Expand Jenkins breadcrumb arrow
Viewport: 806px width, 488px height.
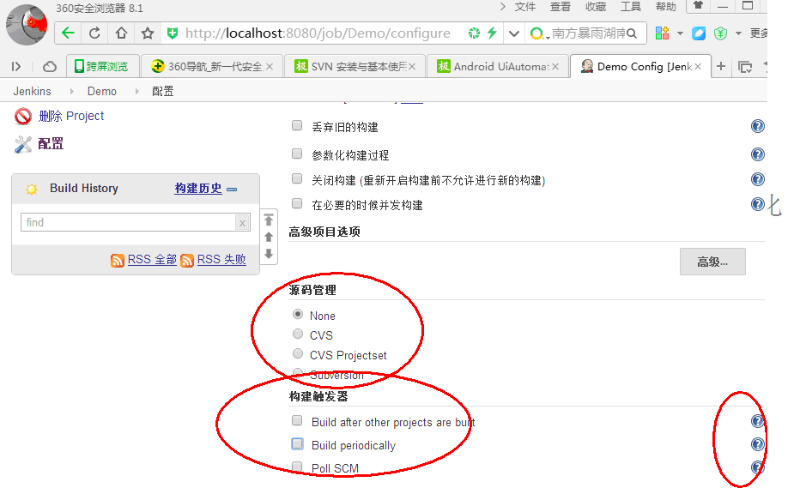(x=72, y=92)
